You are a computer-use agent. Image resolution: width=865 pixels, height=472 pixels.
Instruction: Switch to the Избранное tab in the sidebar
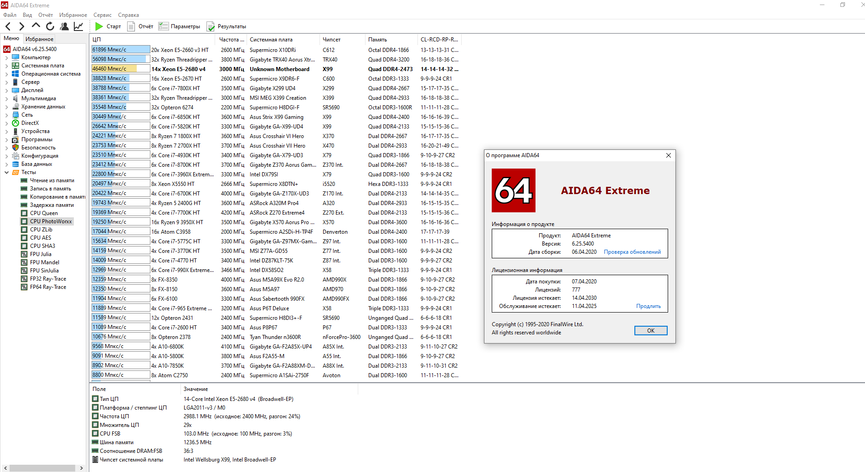click(x=39, y=39)
